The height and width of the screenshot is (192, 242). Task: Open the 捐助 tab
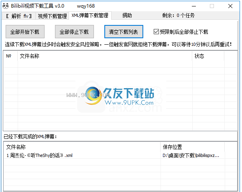pos(127,15)
